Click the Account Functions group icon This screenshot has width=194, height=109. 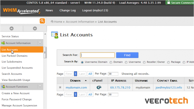click(x=3, y=87)
